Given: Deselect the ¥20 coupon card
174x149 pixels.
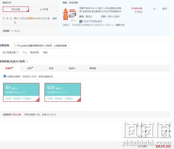Looking at the screenshot, I should pos(63,92).
